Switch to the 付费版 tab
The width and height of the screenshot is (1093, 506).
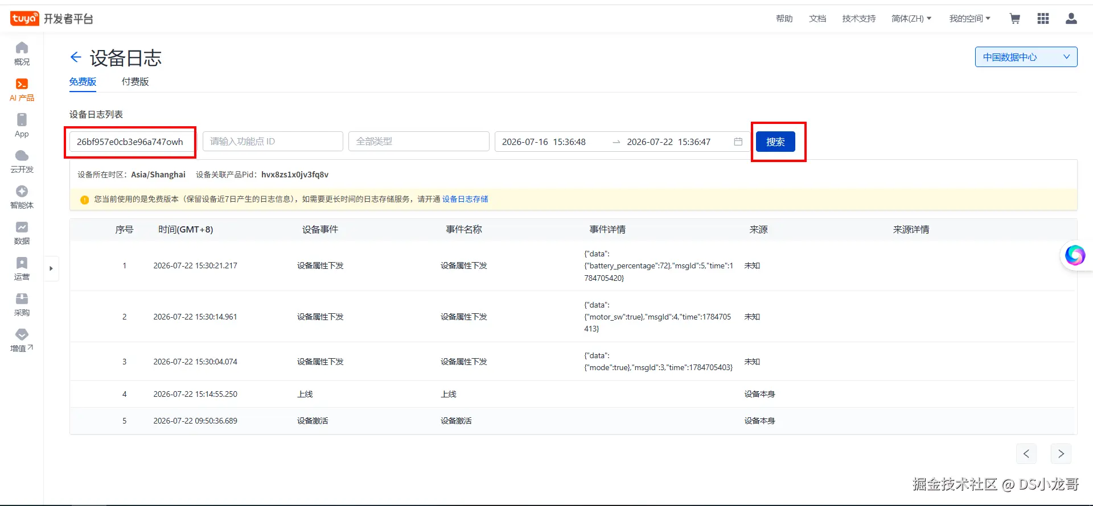point(135,82)
